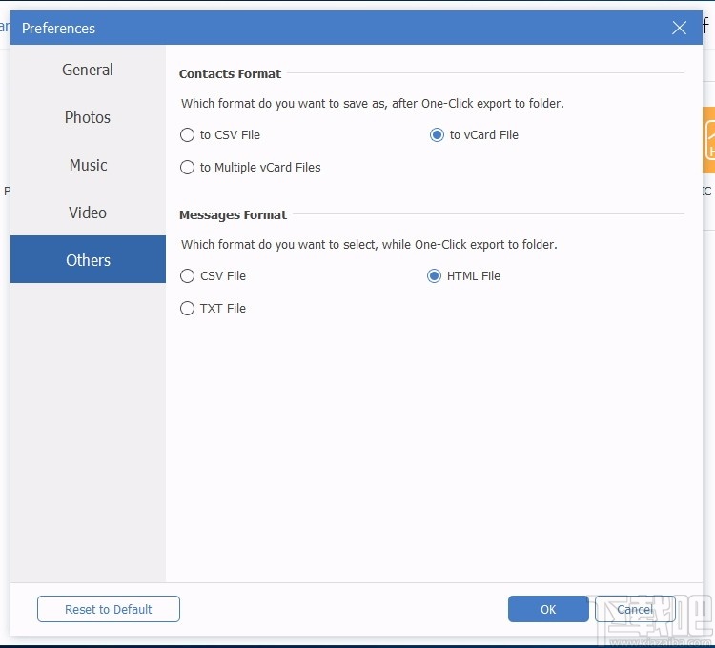The width and height of the screenshot is (715, 648).
Task: Choose contacts export to CSV File
Action: 188,135
